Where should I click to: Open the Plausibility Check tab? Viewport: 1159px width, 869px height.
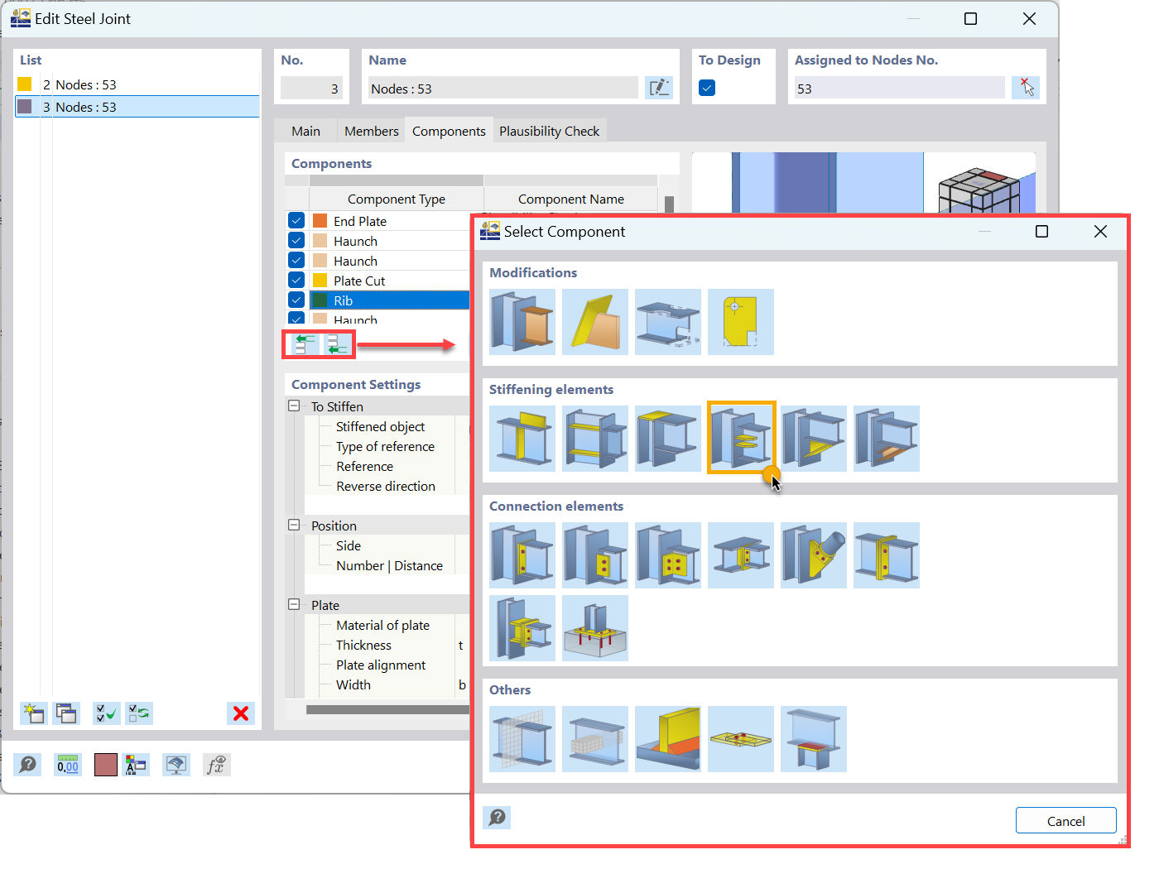[x=550, y=131]
